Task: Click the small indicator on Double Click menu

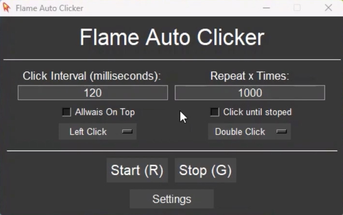Action: [281, 131]
